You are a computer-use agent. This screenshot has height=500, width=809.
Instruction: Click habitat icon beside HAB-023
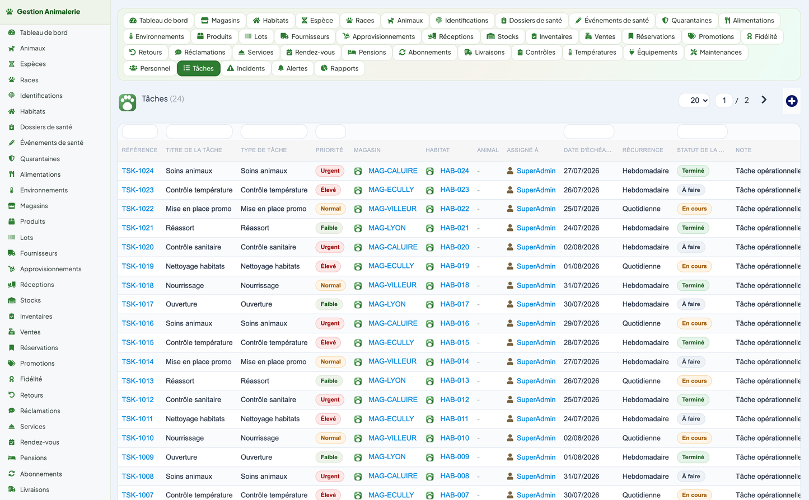[x=429, y=190]
